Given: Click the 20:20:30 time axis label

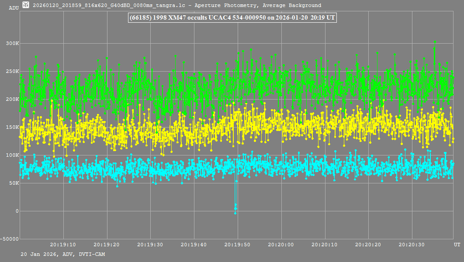Looking at the screenshot, I should pyautogui.click(x=412, y=245).
